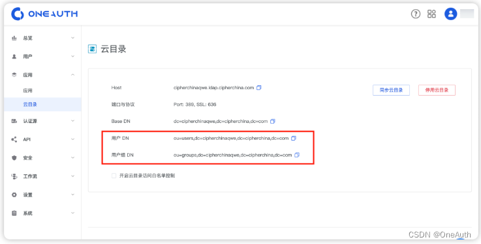Open the user avatar menu
This screenshot has height=244, width=481.
pyautogui.click(x=450, y=14)
